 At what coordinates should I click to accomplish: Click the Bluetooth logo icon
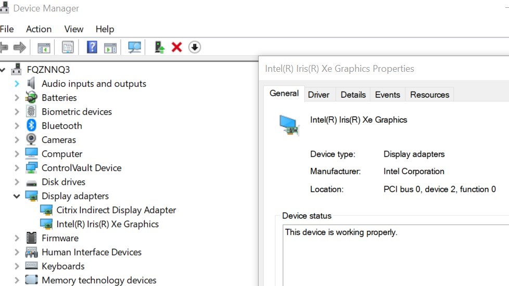(31, 125)
